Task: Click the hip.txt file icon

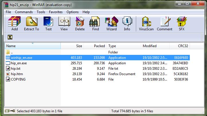Action: pyautogui.click(x=8, y=68)
